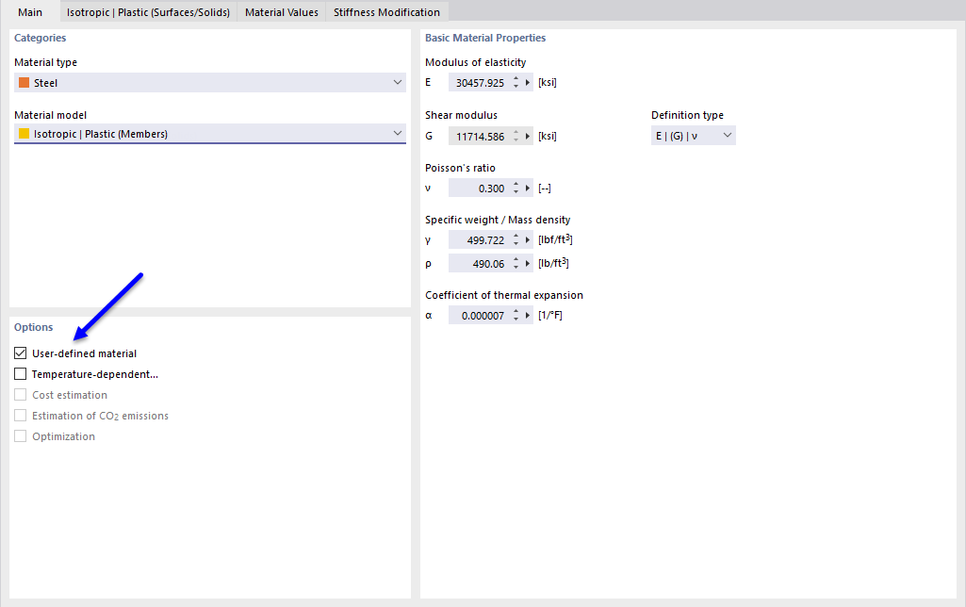This screenshot has width=966, height=607.
Task: Increase the Modulus of elasticity with its stepper
Action: (515, 78)
